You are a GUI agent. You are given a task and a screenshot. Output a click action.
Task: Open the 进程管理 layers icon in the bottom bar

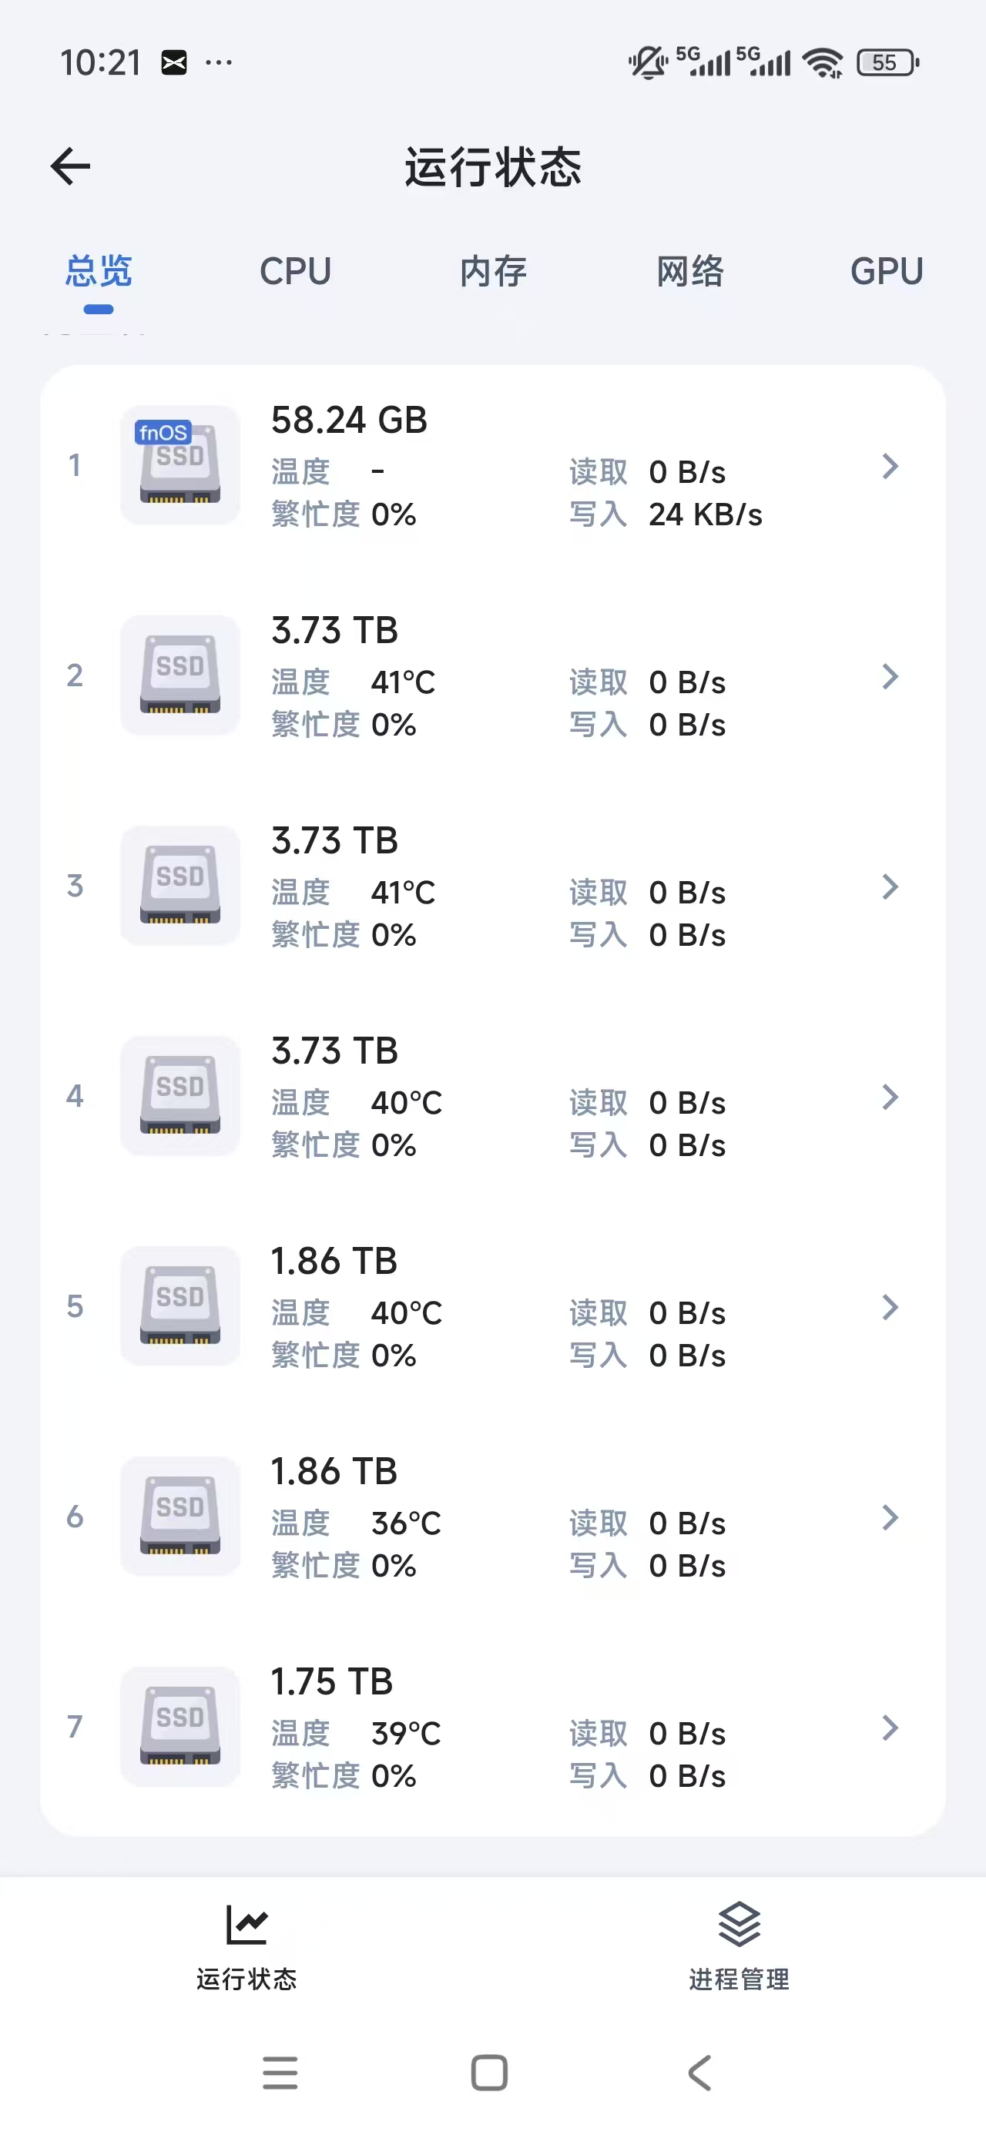pyautogui.click(x=738, y=1925)
